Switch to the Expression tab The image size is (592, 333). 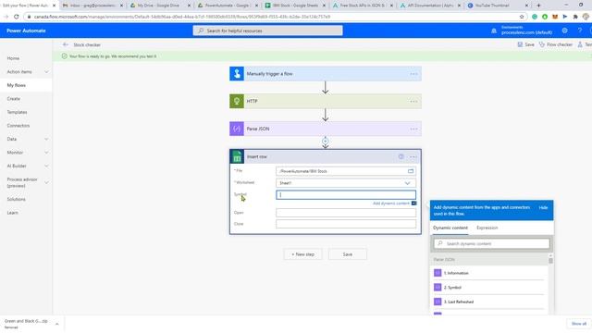click(487, 228)
